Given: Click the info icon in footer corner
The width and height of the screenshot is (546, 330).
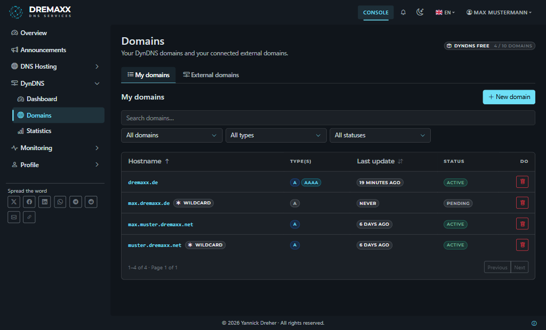Looking at the screenshot, I should pyautogui.click(x=534, y=323).
